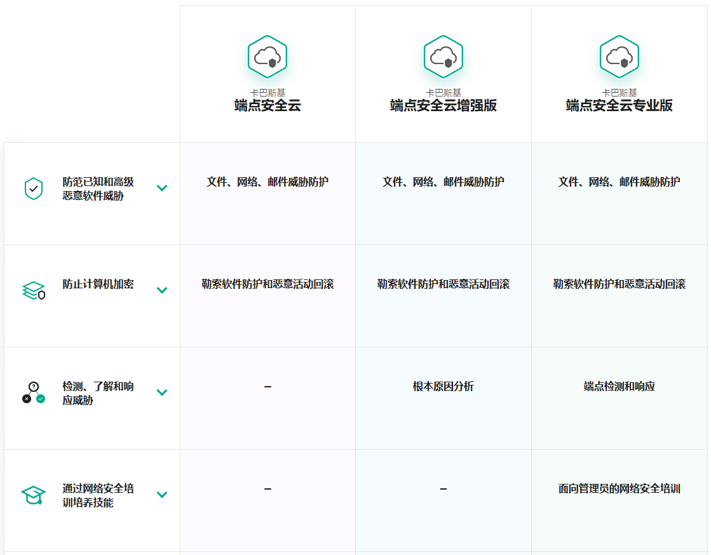Click the 检测、了解和响应威胁 feature label
The height and width of the screenshot is (555, 711).
[98, 393]
